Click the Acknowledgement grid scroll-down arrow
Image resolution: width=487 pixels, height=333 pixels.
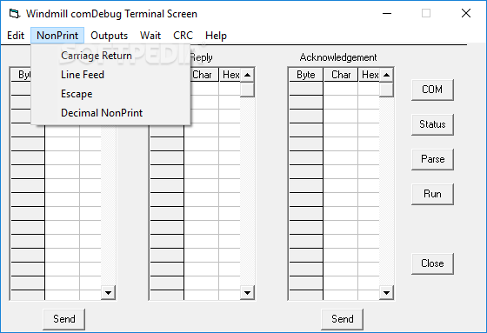point(386,293)
